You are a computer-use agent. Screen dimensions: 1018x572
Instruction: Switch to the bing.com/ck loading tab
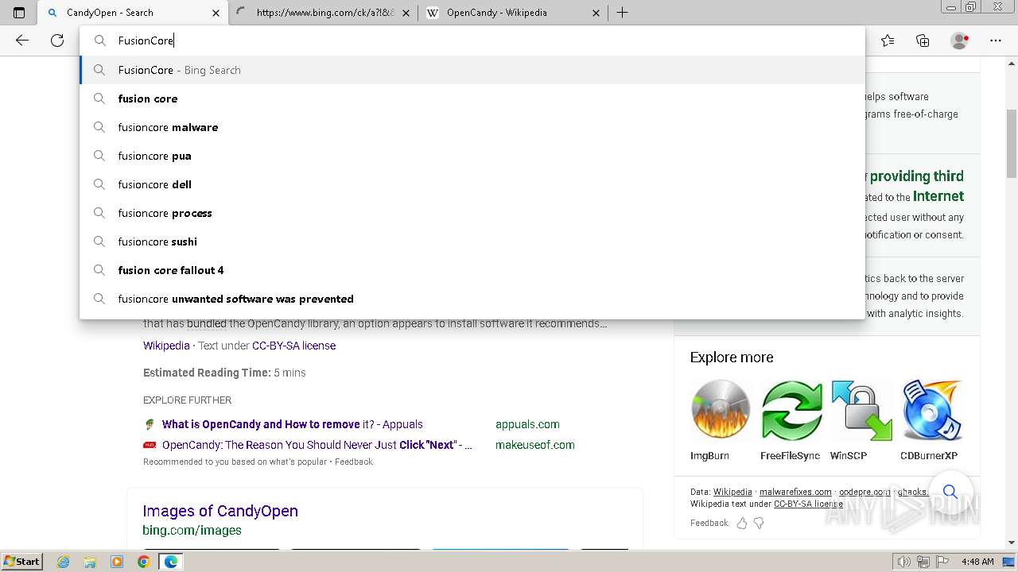(x=324, y=13)
